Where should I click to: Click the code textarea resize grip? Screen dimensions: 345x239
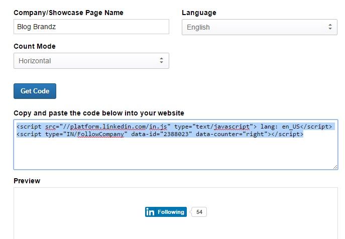(335, 167)
